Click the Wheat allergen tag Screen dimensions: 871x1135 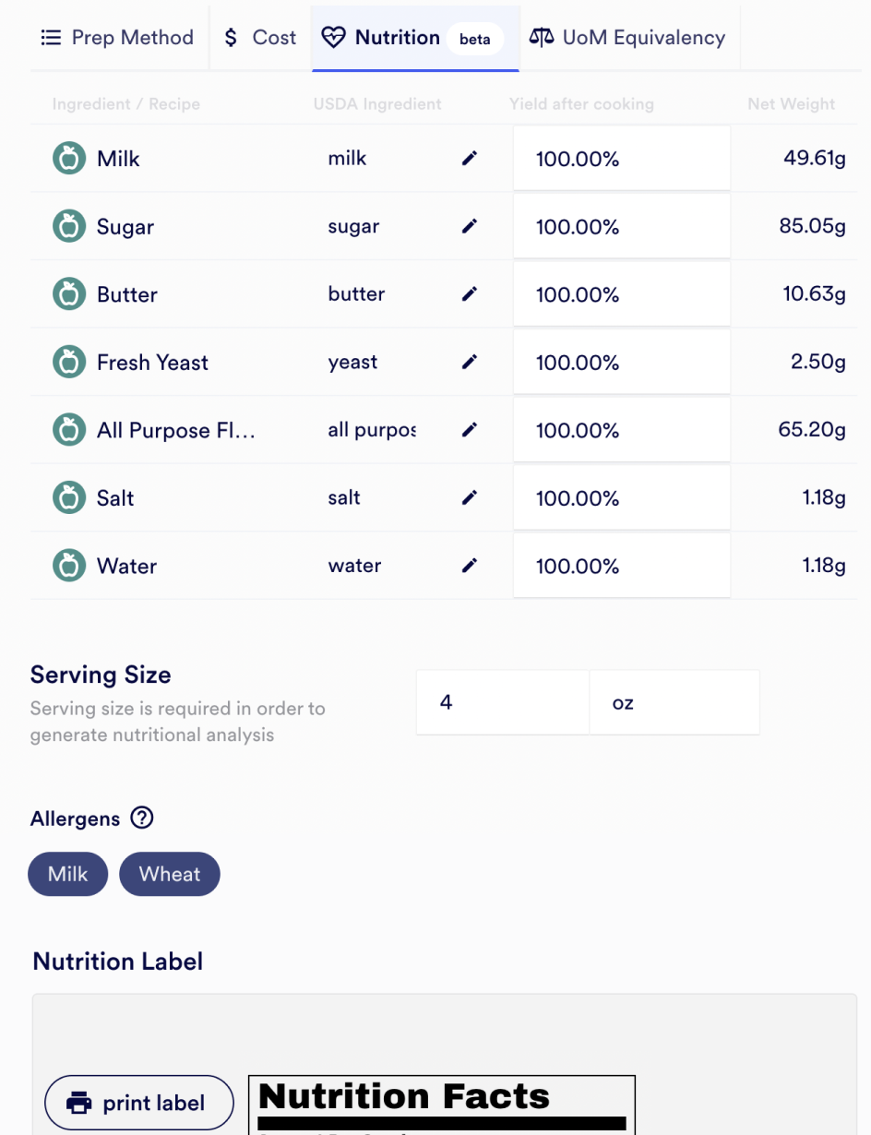170,874
